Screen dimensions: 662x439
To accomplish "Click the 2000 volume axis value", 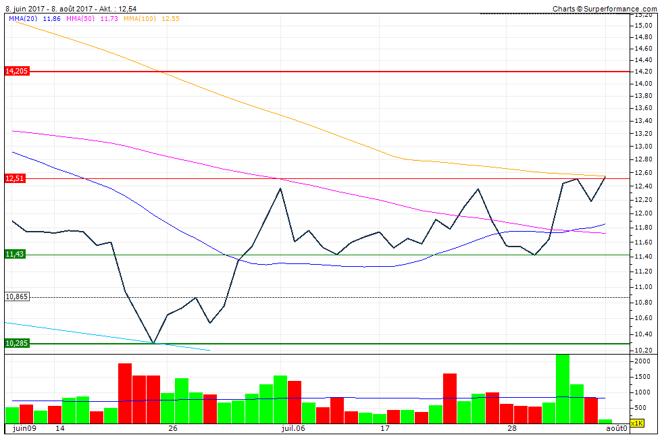I will pos(642,361).
